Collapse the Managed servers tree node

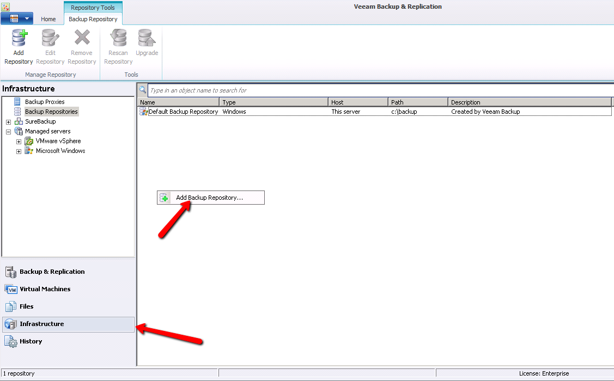[x=8, y=132]
